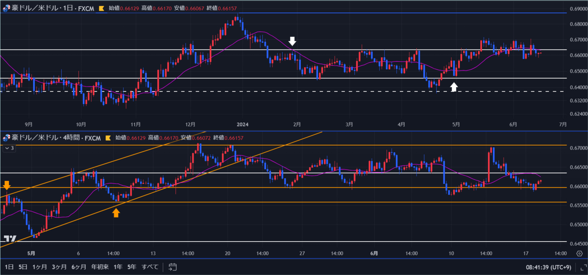The width and height of the screenshot is (588, 275).
Task: Select the 5年 range tab
Action: coord(132,267)
